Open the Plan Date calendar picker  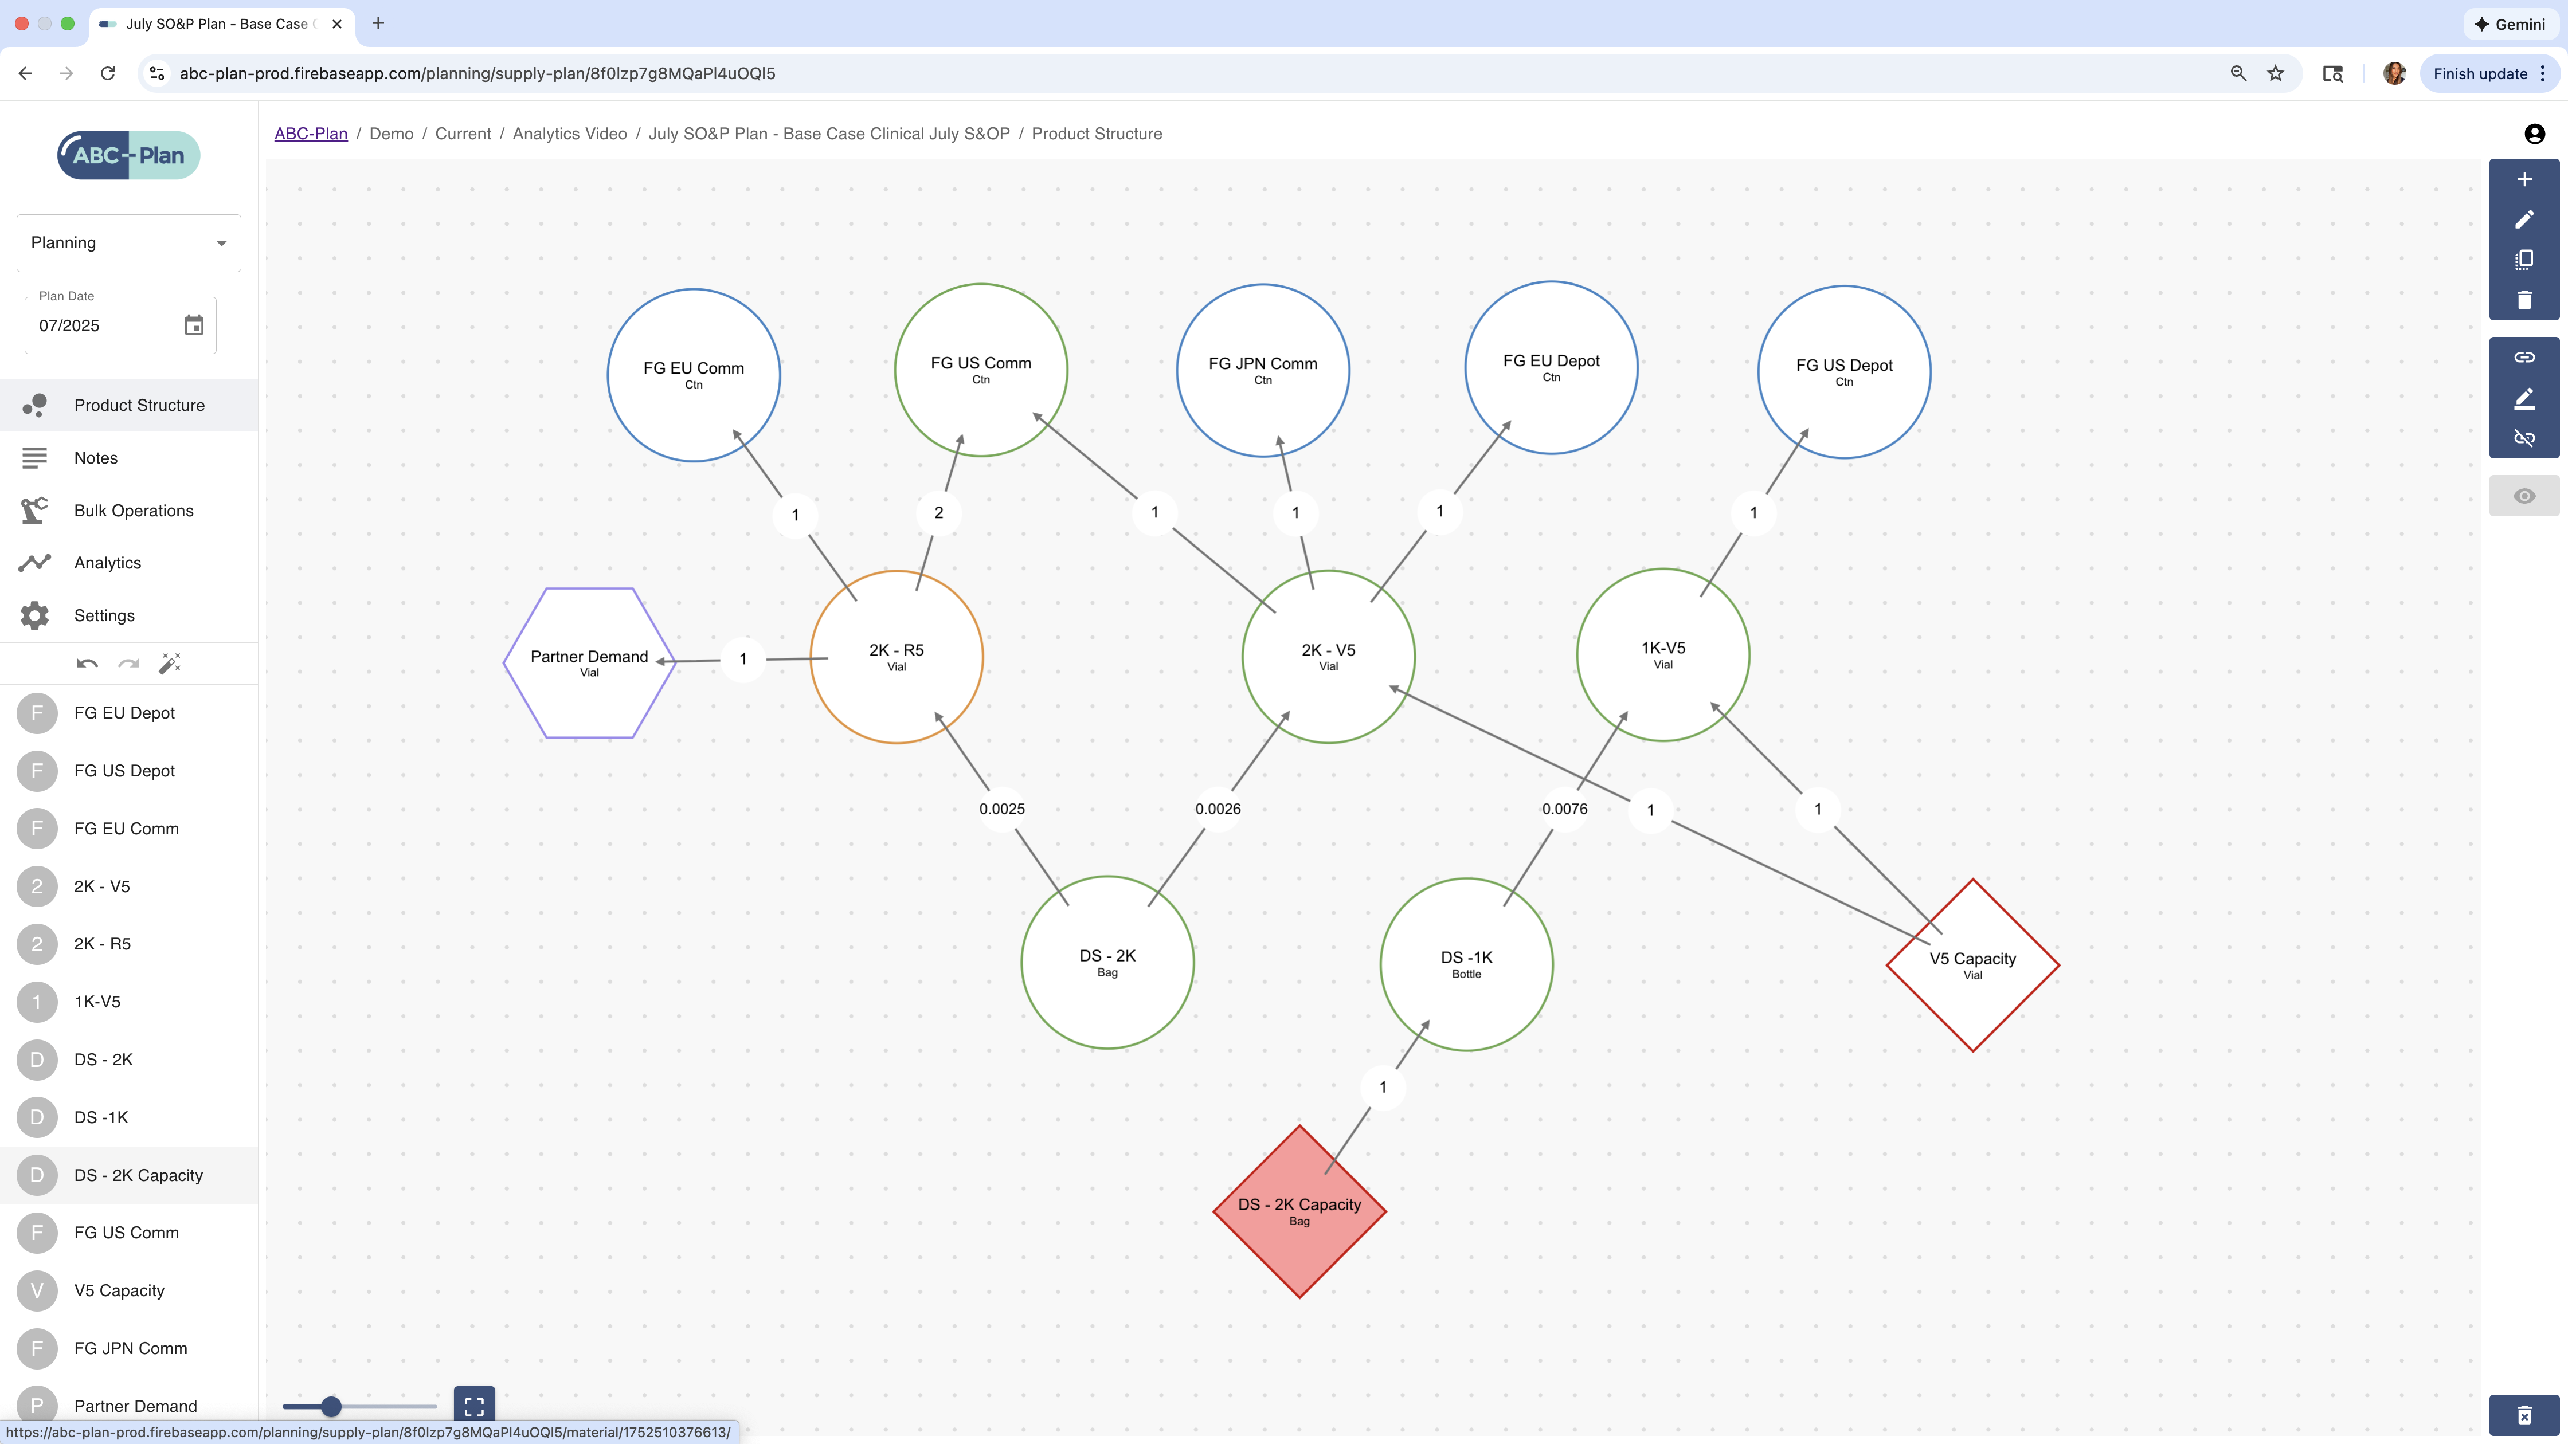pos(193,325)
